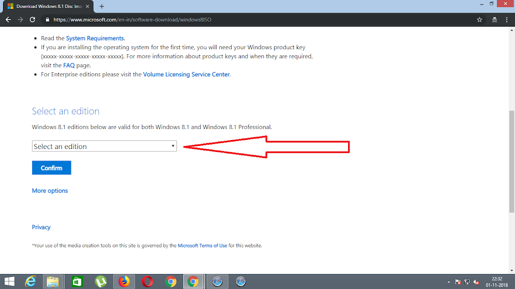
Task: Open Firefox from the taskbar
Action: coord(124,281)
